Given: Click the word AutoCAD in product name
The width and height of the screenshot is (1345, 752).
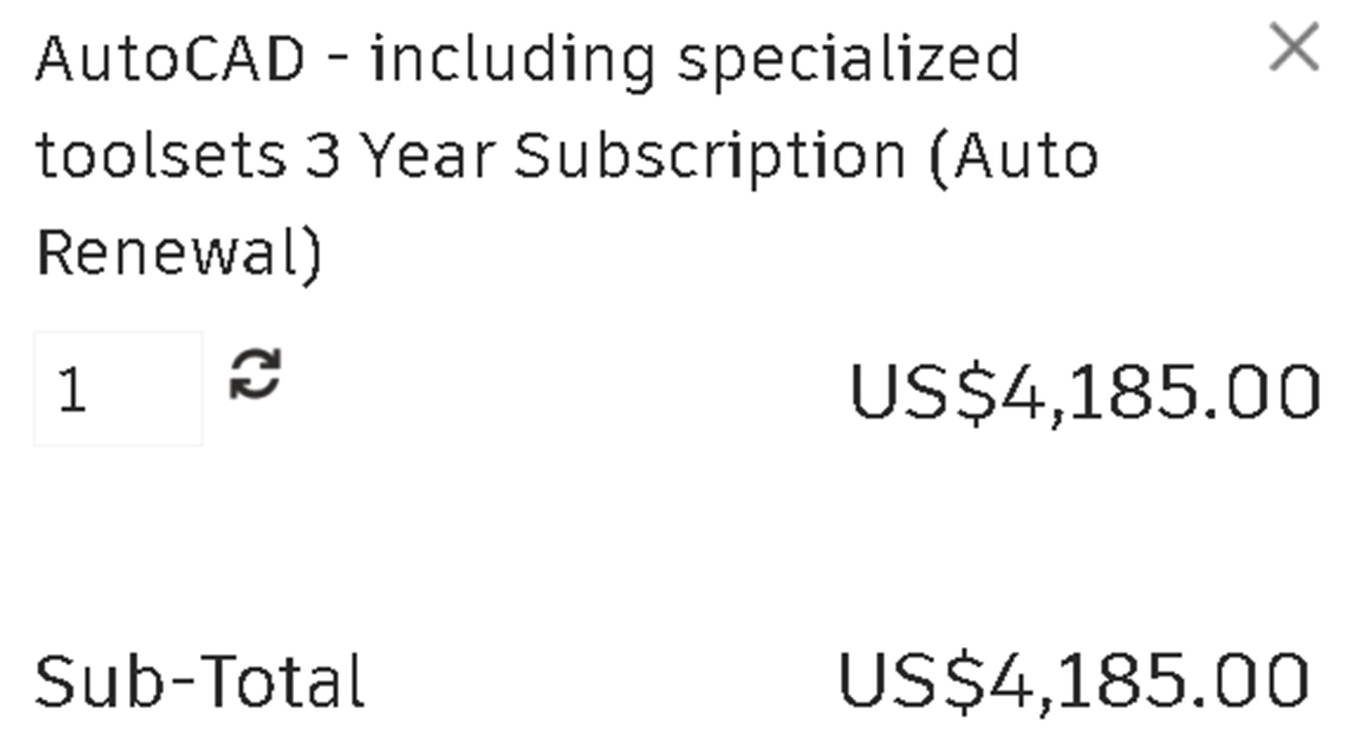Looking at the screenshot, I should tap(170, 59).
